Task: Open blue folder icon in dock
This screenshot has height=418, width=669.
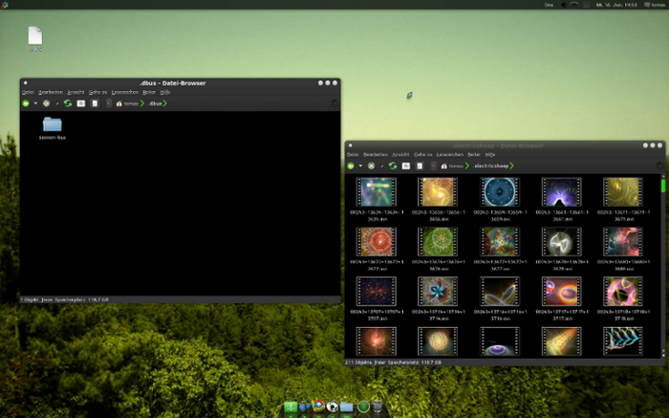Action: tap(346, 407)
